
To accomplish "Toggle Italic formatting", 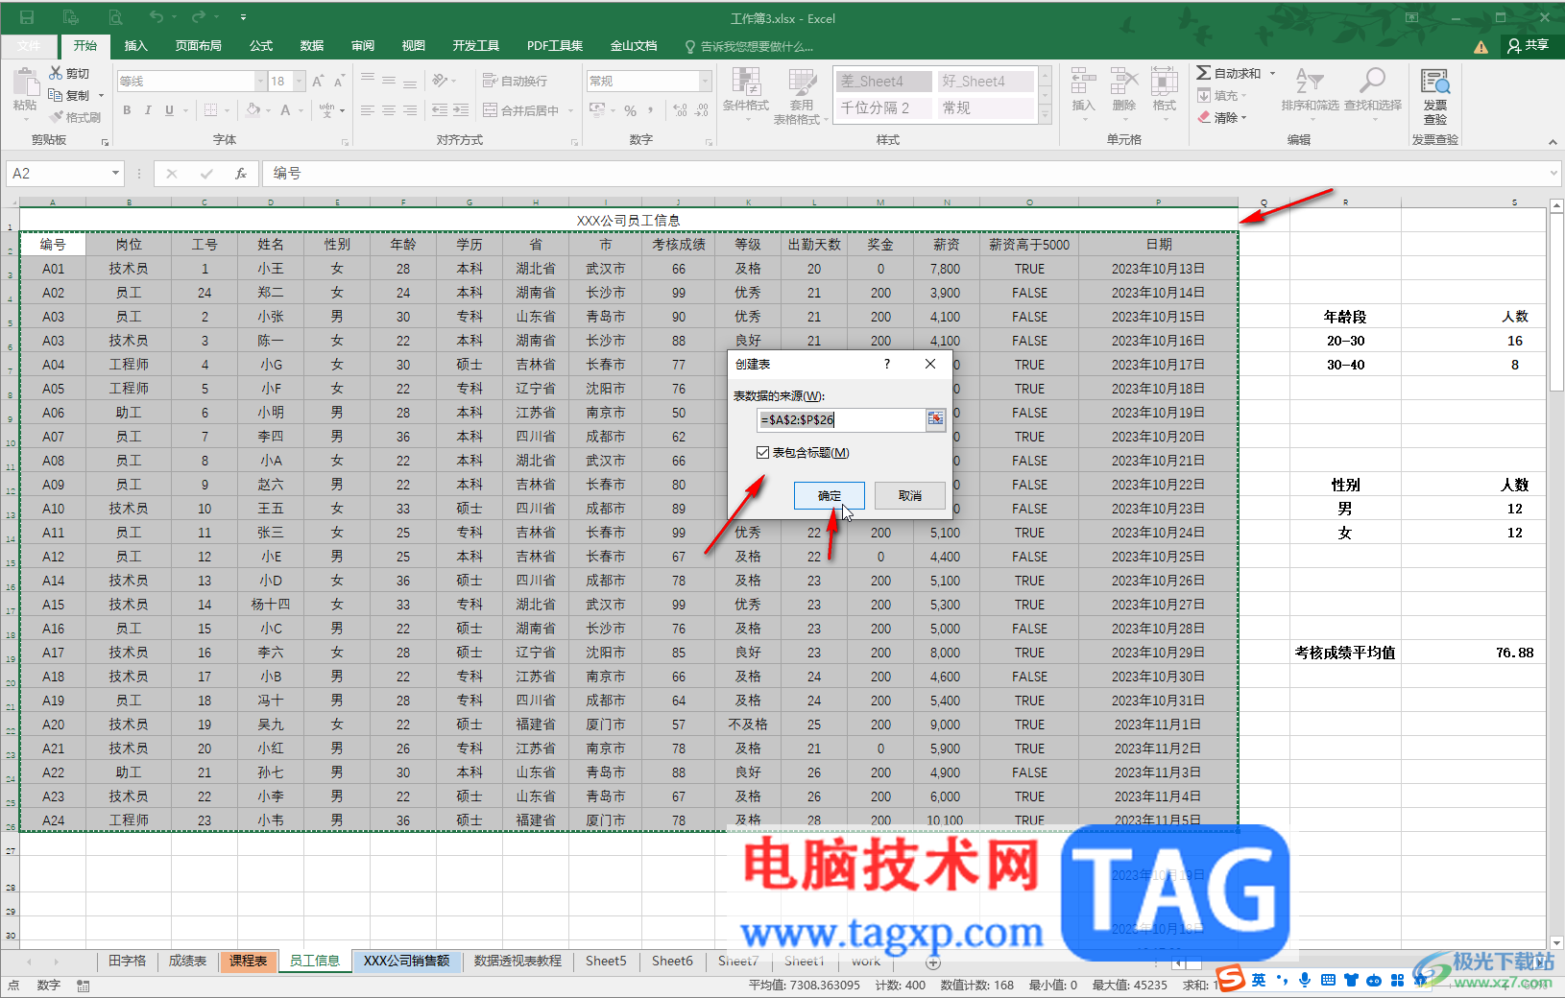I will tap(148, 110).
